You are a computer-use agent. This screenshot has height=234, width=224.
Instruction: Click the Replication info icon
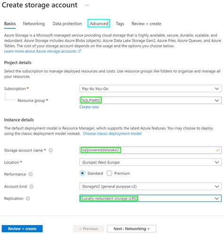[28, 199]
